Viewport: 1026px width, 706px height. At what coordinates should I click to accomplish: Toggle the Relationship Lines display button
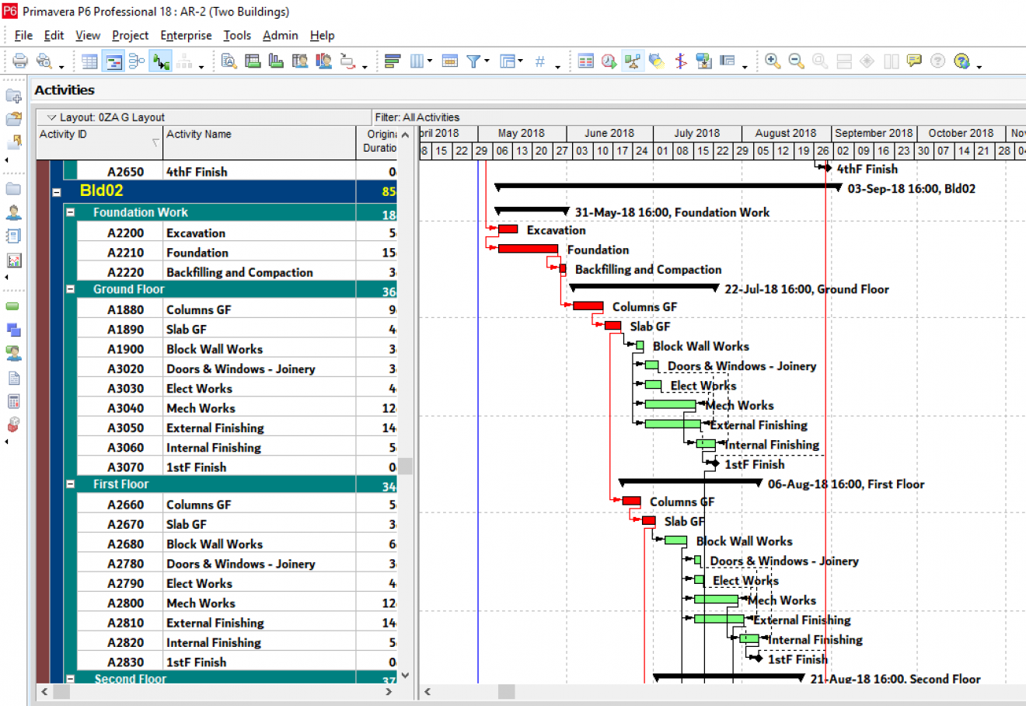[161, 61]
